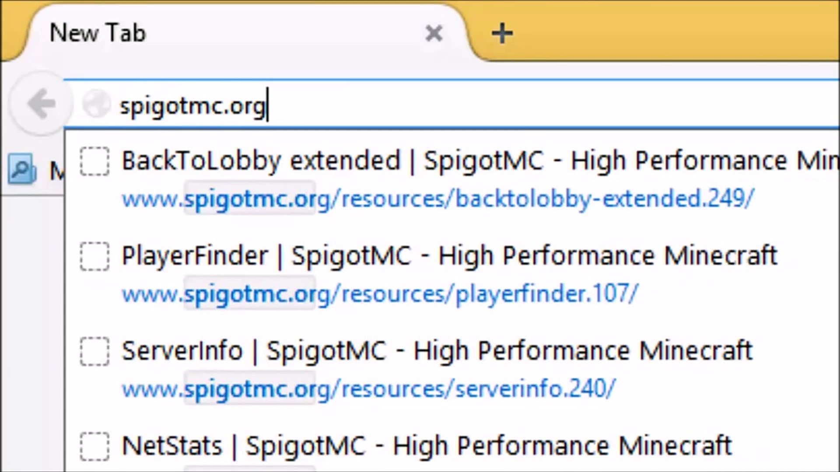Go back with the back arrow button
Screen dimensions: 840x472
[x=41, y=104]
